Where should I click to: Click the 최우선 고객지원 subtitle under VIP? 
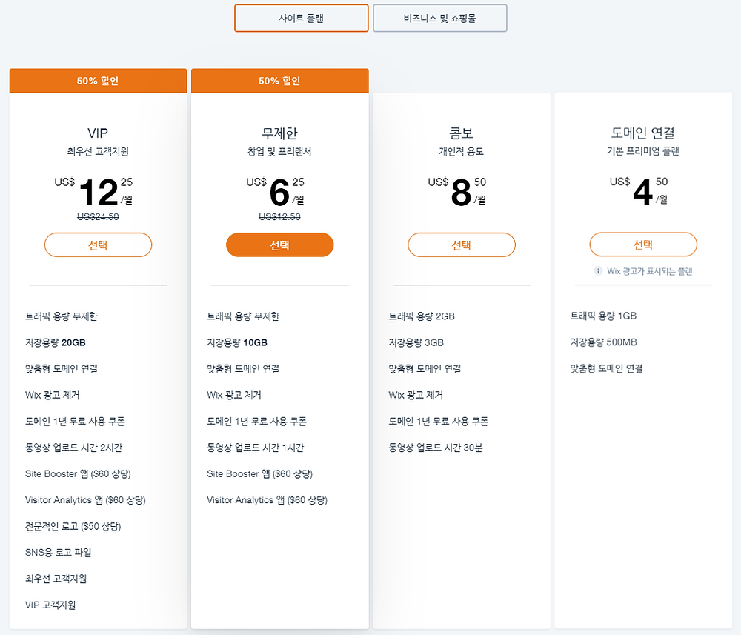[x=98, y=152]
